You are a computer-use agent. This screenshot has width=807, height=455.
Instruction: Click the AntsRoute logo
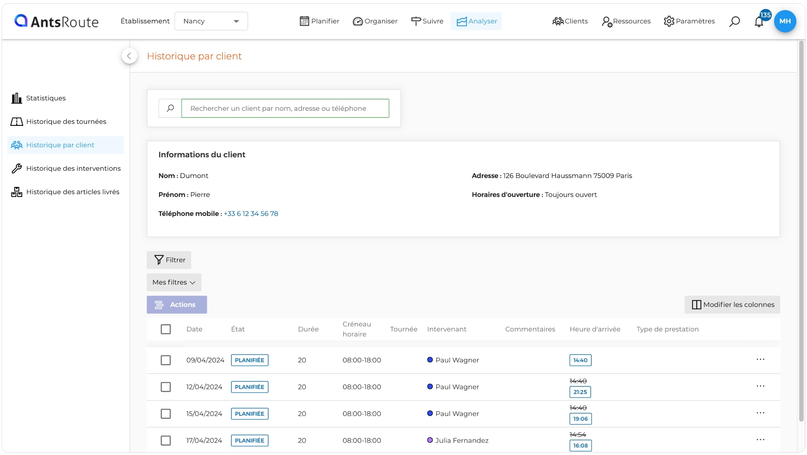tap(56, 21)
